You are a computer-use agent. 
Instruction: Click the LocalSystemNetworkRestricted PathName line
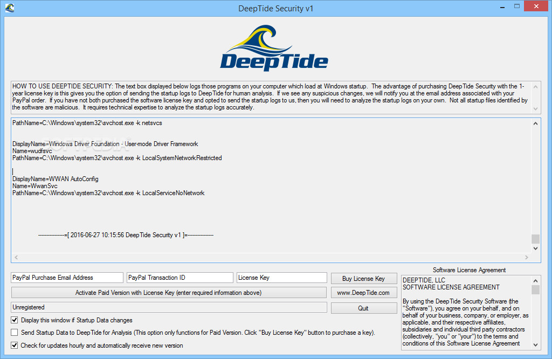pos(117,158)
